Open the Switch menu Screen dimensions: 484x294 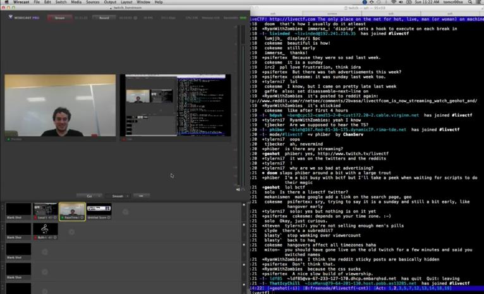point(60,3)
